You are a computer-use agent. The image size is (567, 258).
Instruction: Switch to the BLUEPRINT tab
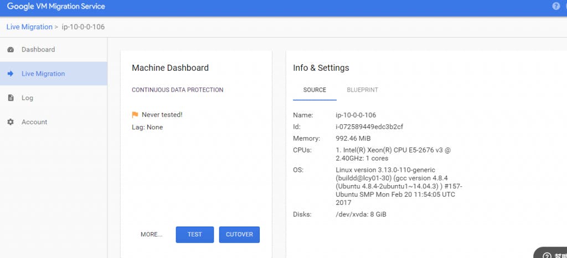[x=362, y=90]
